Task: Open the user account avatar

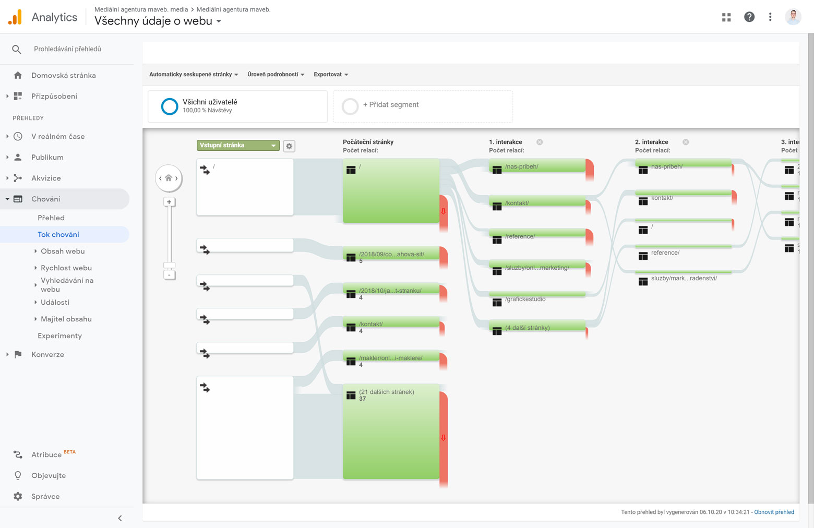Action: [x=793, y=17]
